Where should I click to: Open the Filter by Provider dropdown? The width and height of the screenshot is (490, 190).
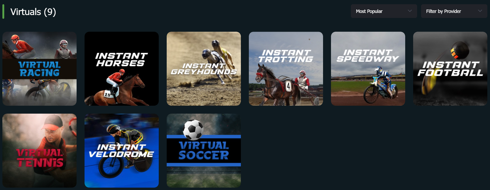(454, 11)
